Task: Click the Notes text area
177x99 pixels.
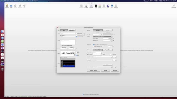Action: point(68,42)
